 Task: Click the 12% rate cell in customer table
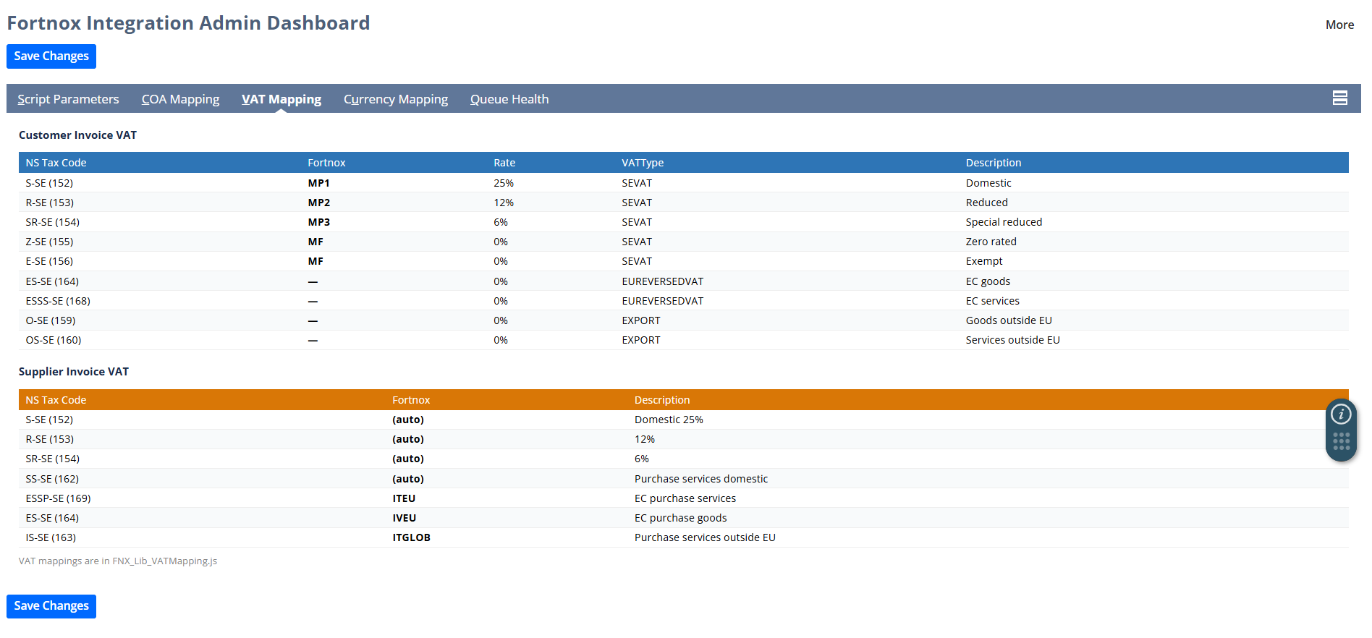(504, 203)
